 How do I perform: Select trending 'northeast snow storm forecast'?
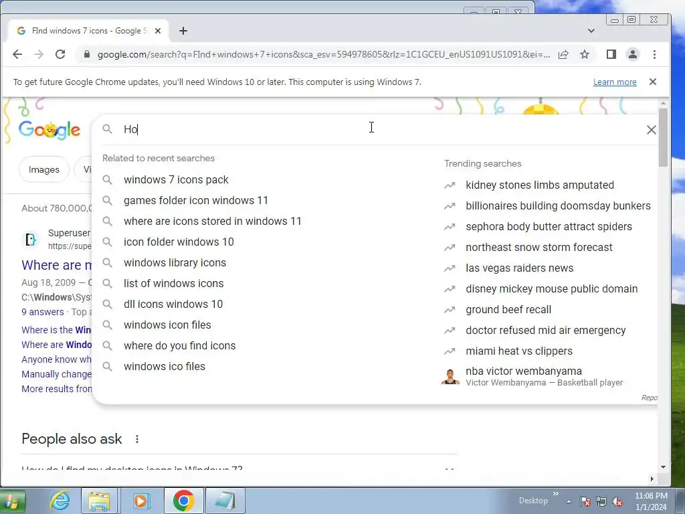coord(539,248)
